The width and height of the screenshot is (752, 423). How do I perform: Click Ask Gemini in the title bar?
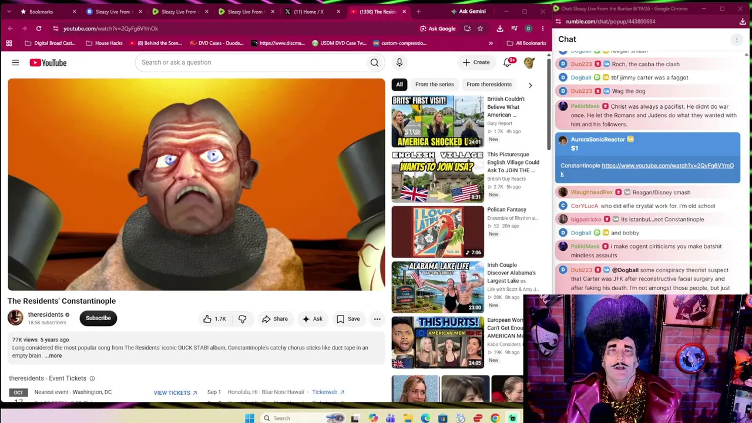(x=468, y=11)
